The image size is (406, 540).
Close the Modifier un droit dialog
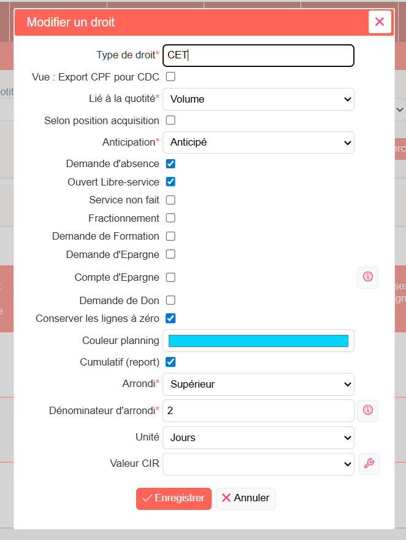click(x=380, y=22)
